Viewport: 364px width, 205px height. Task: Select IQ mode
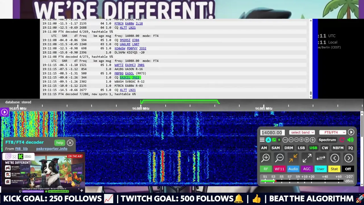[350, 148]
